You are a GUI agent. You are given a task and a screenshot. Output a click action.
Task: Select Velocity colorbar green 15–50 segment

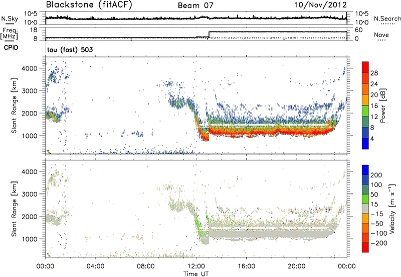pos(365,199)
